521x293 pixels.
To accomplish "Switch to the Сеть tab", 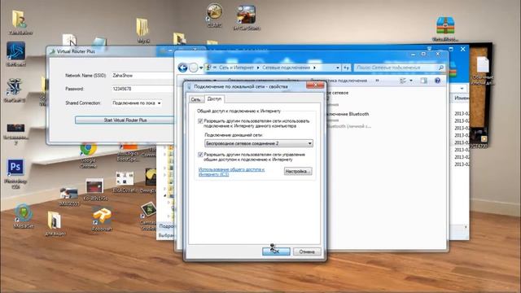I will (x=195, y=99).
